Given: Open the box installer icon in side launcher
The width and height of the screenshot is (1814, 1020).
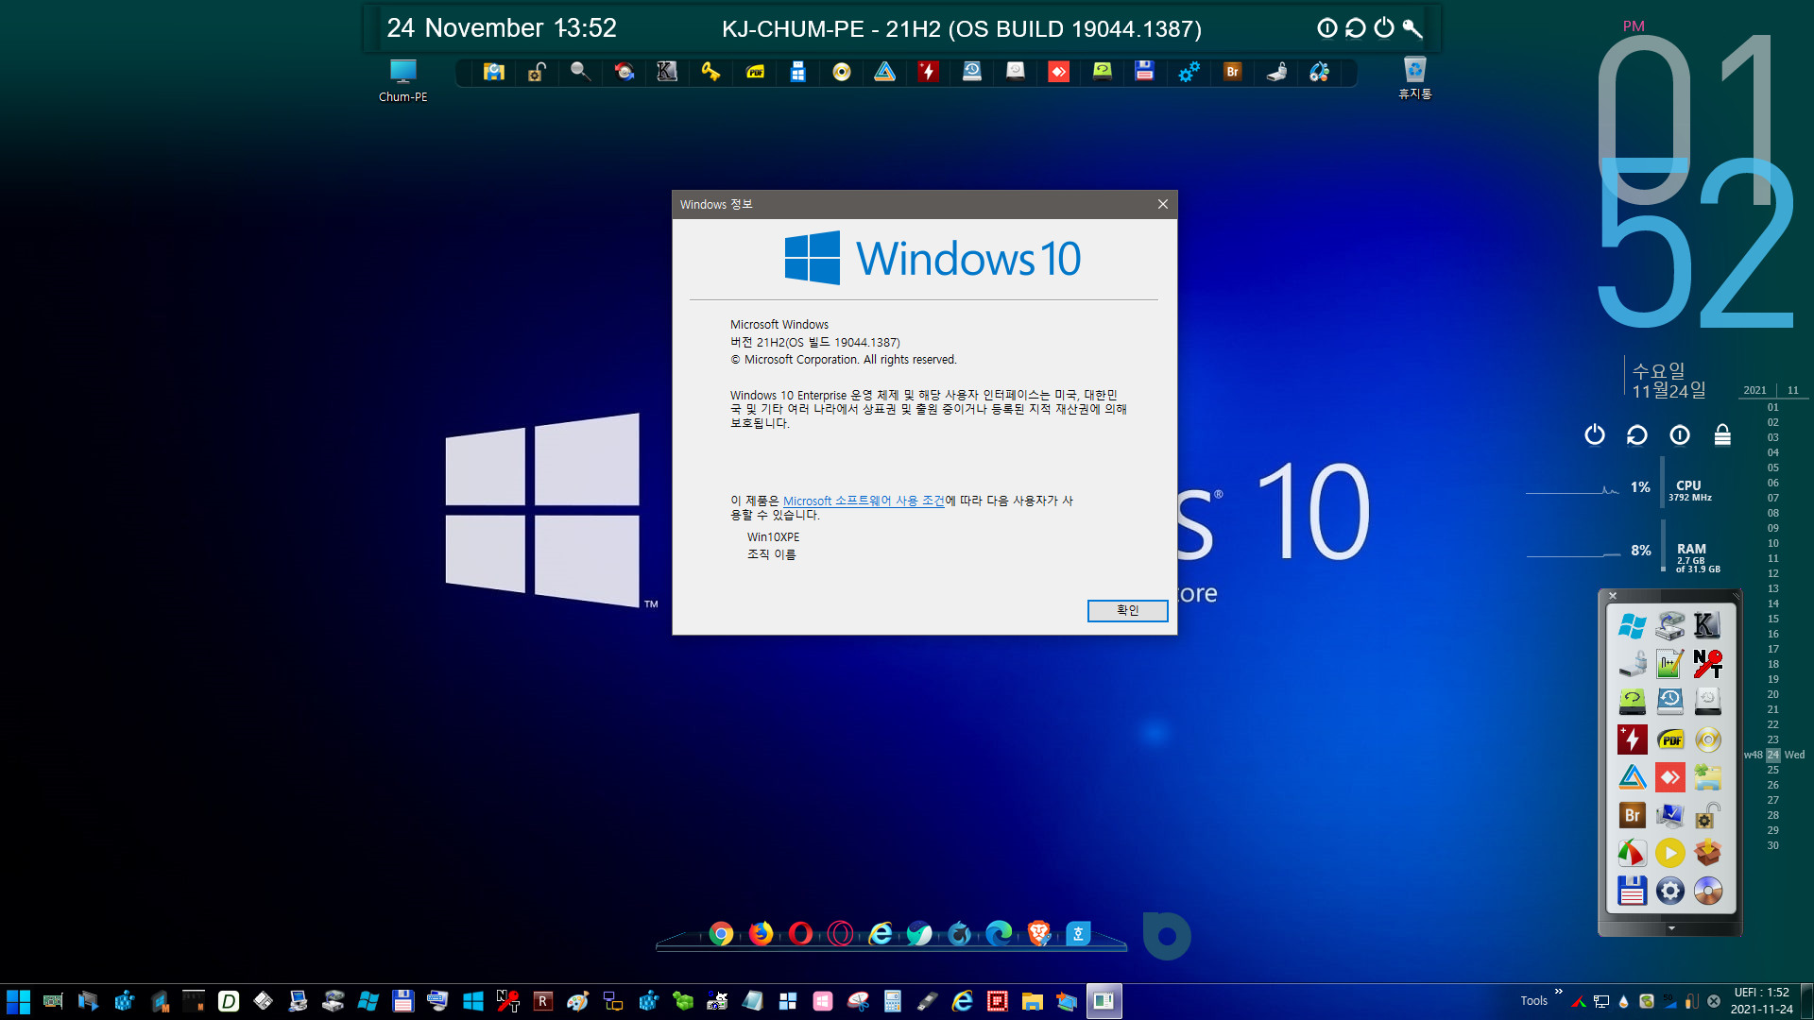Looking at the screenshot, I should point(1707,853).
